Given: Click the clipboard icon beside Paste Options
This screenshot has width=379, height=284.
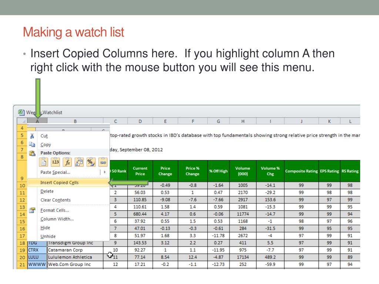Looking at the screenshot, I should point(32,153).
